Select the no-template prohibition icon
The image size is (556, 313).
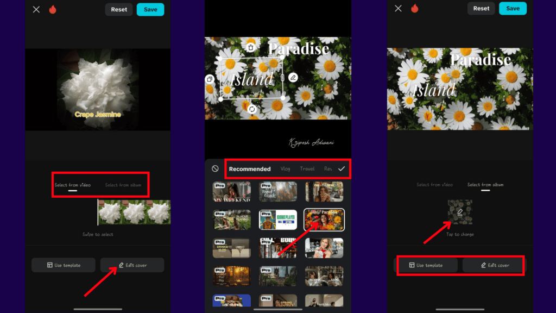214,168
